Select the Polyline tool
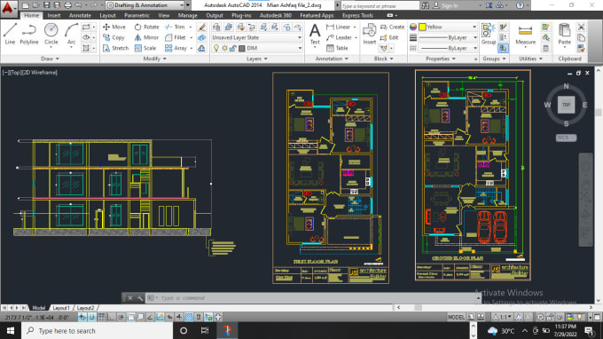This screenshot has height=339, width=603. [x=29, y=34]
